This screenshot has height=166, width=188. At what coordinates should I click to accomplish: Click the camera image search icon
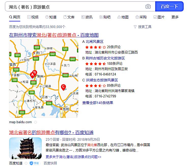pyautogui.click(x=148, y=6)
